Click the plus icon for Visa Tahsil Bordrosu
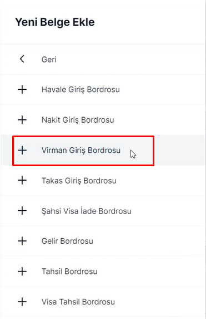This screenshot has width=206, height=319. tap(22, 302)
